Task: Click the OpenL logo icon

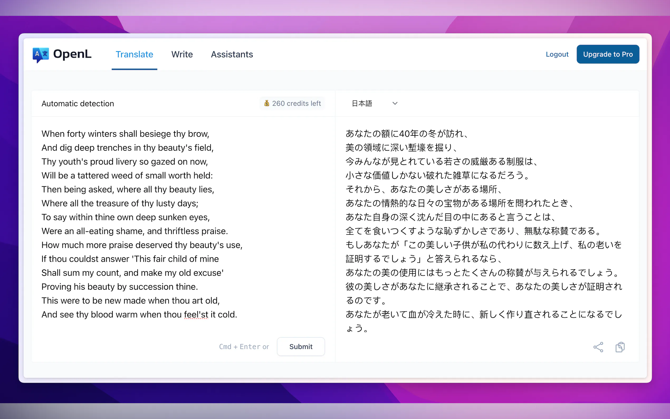Action: pyautogui.click(x=41, y=54)
